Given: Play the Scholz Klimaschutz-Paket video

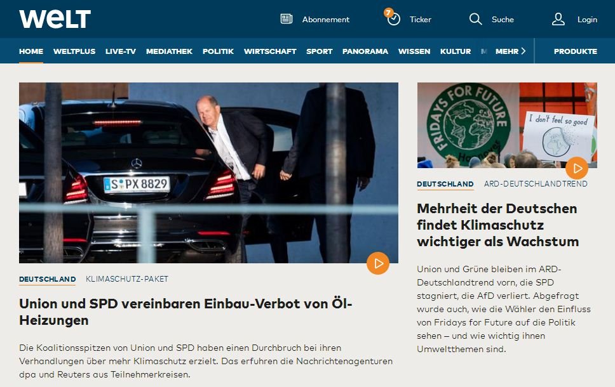Looking at the screenshot, I should coord(378,263).
